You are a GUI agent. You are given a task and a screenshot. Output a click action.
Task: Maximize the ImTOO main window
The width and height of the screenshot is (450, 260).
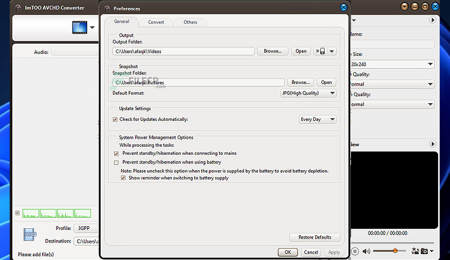point(425,6)
